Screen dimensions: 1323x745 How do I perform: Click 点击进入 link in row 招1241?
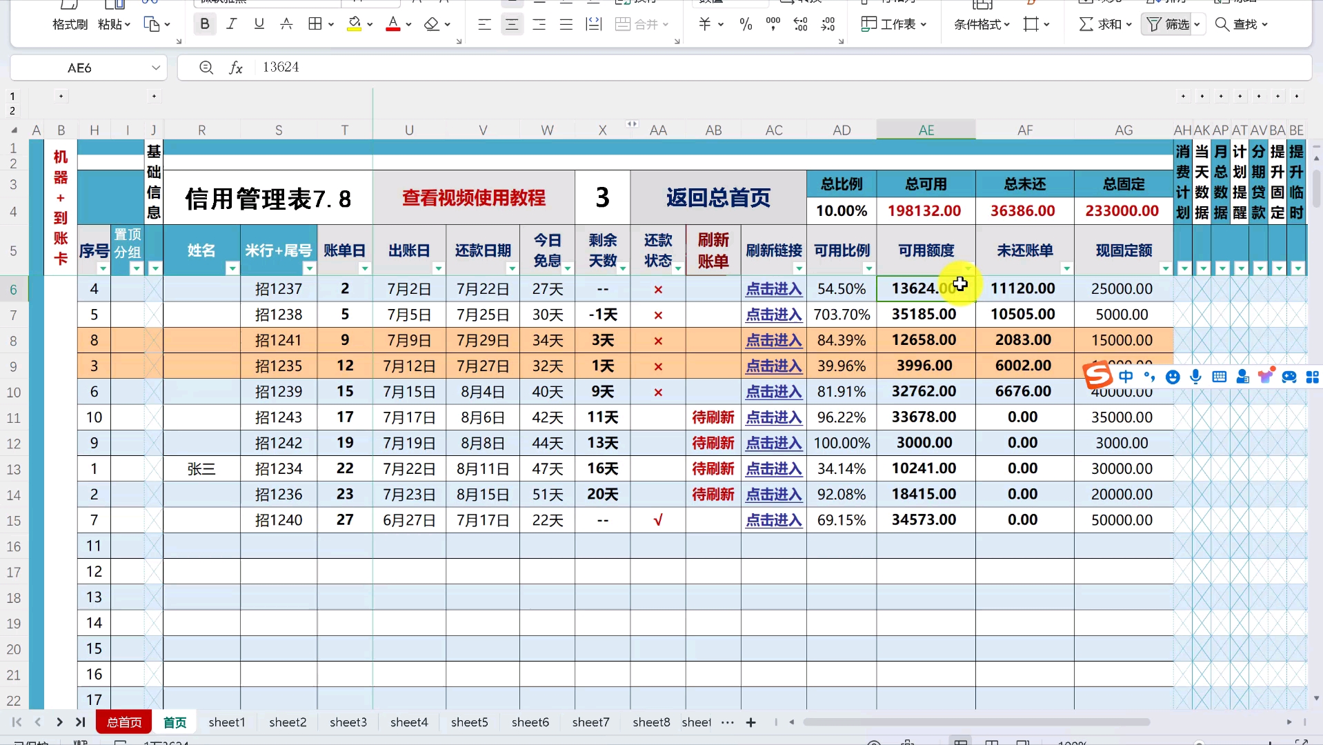(774, 340)
